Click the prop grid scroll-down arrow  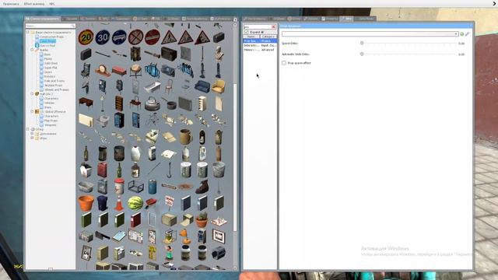[x=235, y=268]
